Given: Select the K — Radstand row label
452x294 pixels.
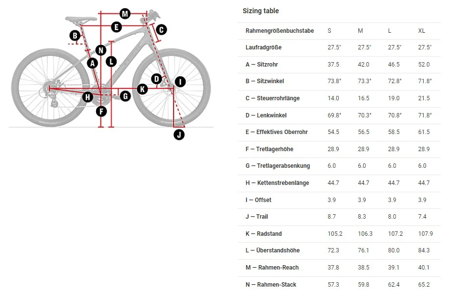Looking at the screenshot, I should pos(263,234).
